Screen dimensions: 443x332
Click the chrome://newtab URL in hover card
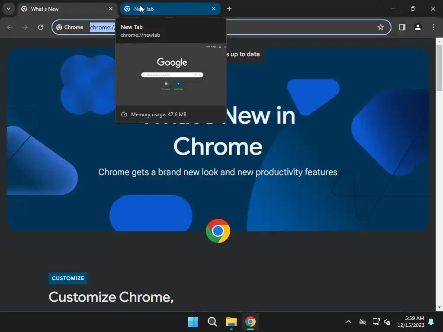(141, 35)
